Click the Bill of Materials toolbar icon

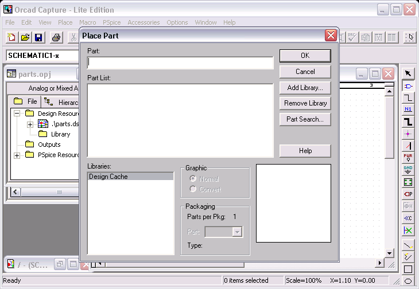click(392, 37)
